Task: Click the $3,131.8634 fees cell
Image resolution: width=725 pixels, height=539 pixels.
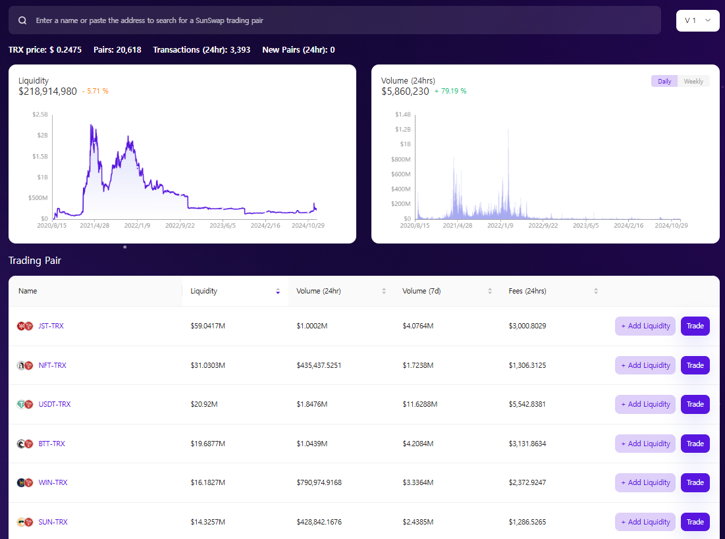Action: (x=527, y=444)
